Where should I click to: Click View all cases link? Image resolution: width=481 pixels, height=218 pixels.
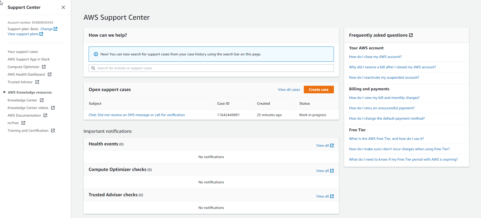pos(289,90)
